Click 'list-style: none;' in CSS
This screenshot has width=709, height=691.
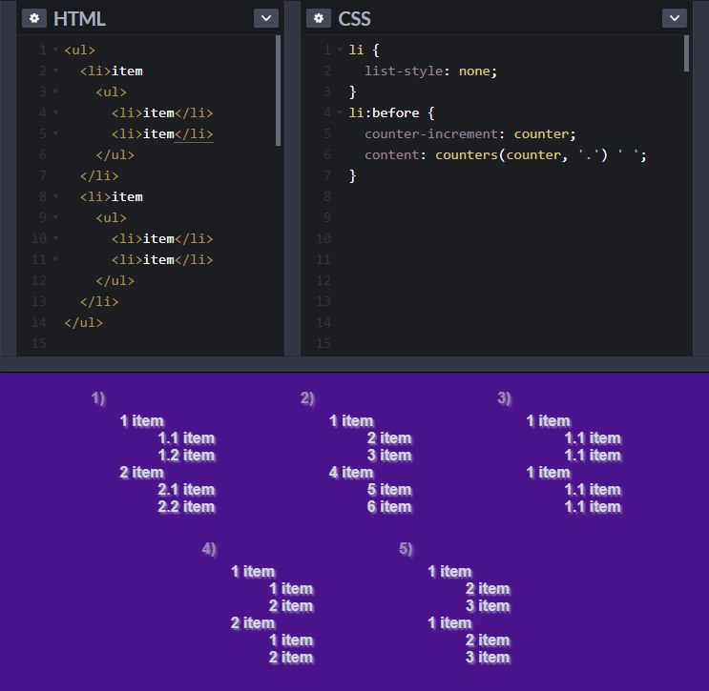pos(430,71)
